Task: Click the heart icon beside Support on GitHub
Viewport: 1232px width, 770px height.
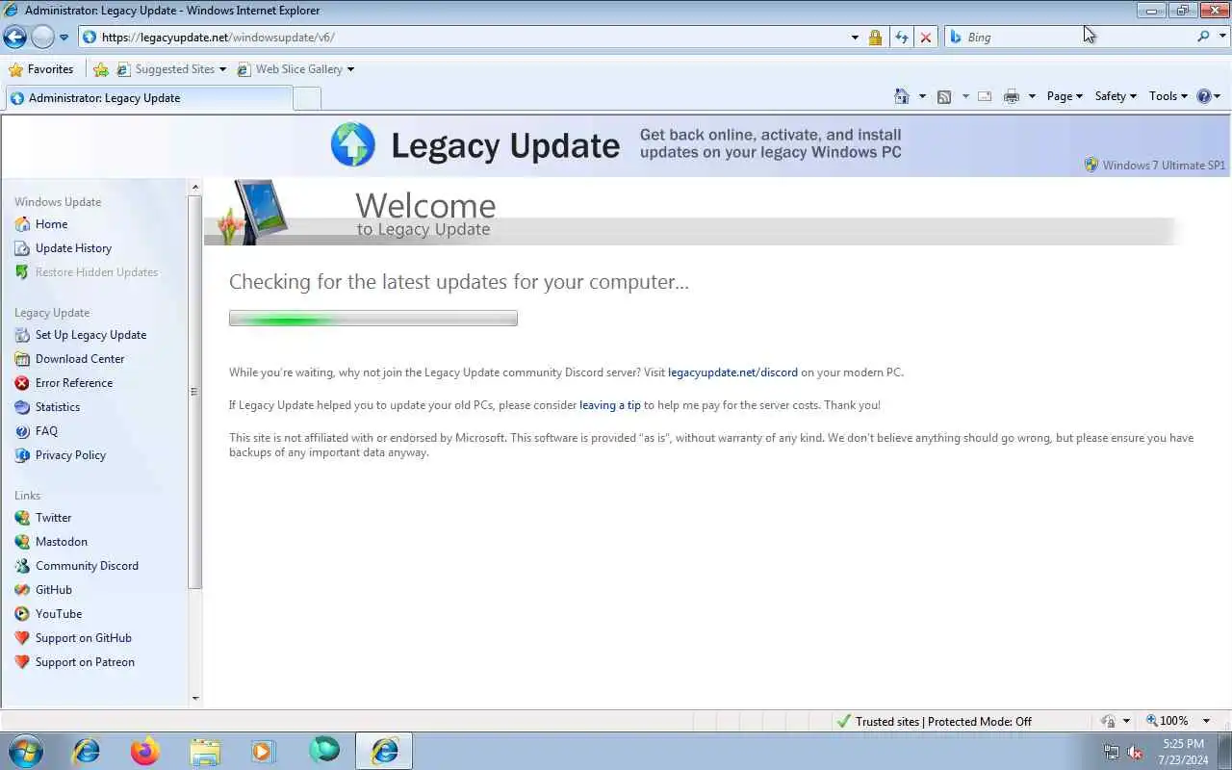Action: click(x=22, y=638)
